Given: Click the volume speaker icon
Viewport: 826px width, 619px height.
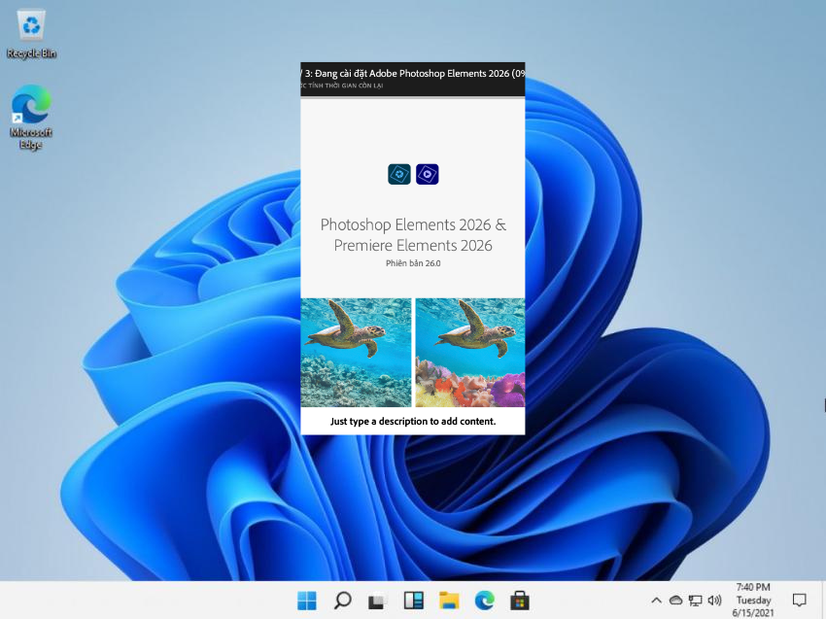Looking at the screenshot, I should tap(715, 601).
